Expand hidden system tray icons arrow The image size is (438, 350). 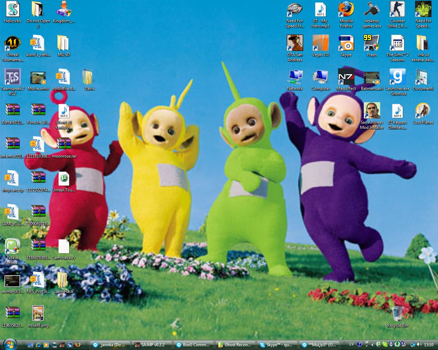372,345
